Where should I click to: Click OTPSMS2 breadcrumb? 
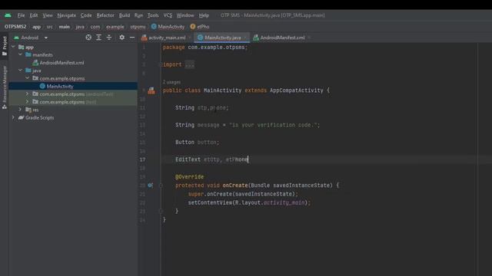pyautogui.click(x=15, y=27)
